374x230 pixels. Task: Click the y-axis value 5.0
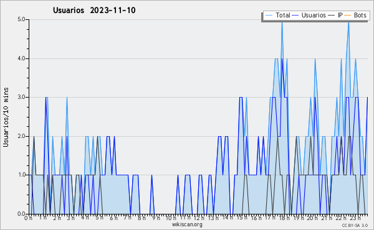coord(21,19)
